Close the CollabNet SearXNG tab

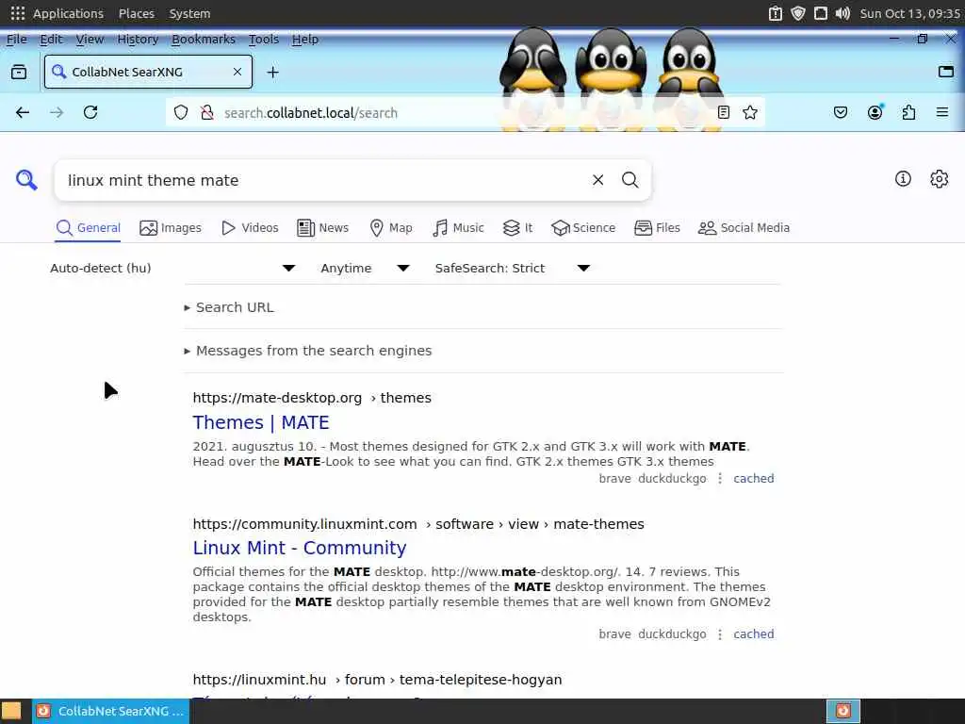click(x=237, y=72)
